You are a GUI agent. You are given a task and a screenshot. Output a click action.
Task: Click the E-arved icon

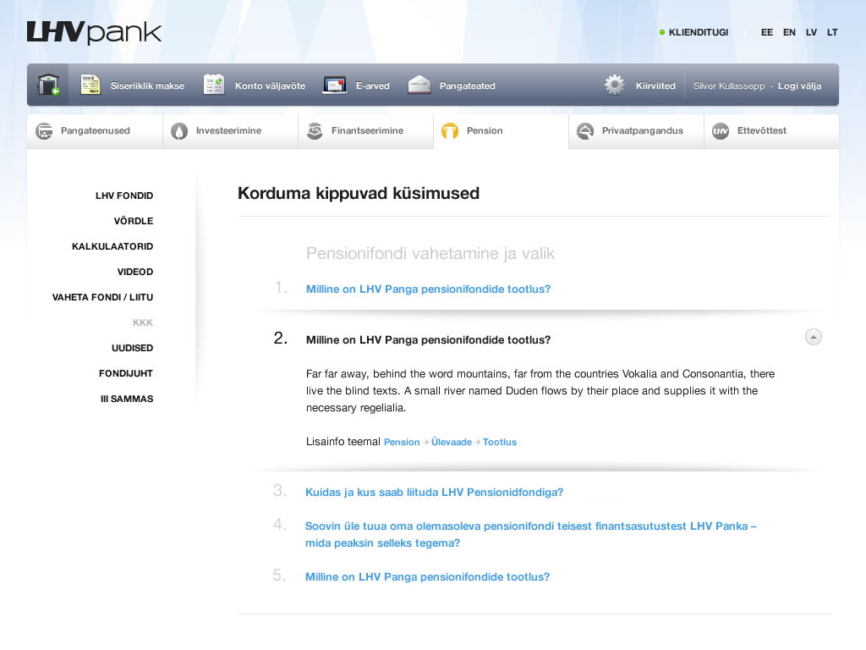pos(335,85)
